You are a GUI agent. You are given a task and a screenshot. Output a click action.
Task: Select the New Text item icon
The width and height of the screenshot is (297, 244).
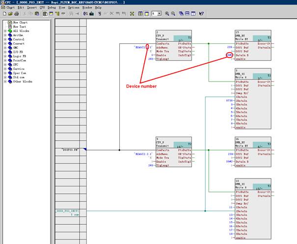point(9,27)
